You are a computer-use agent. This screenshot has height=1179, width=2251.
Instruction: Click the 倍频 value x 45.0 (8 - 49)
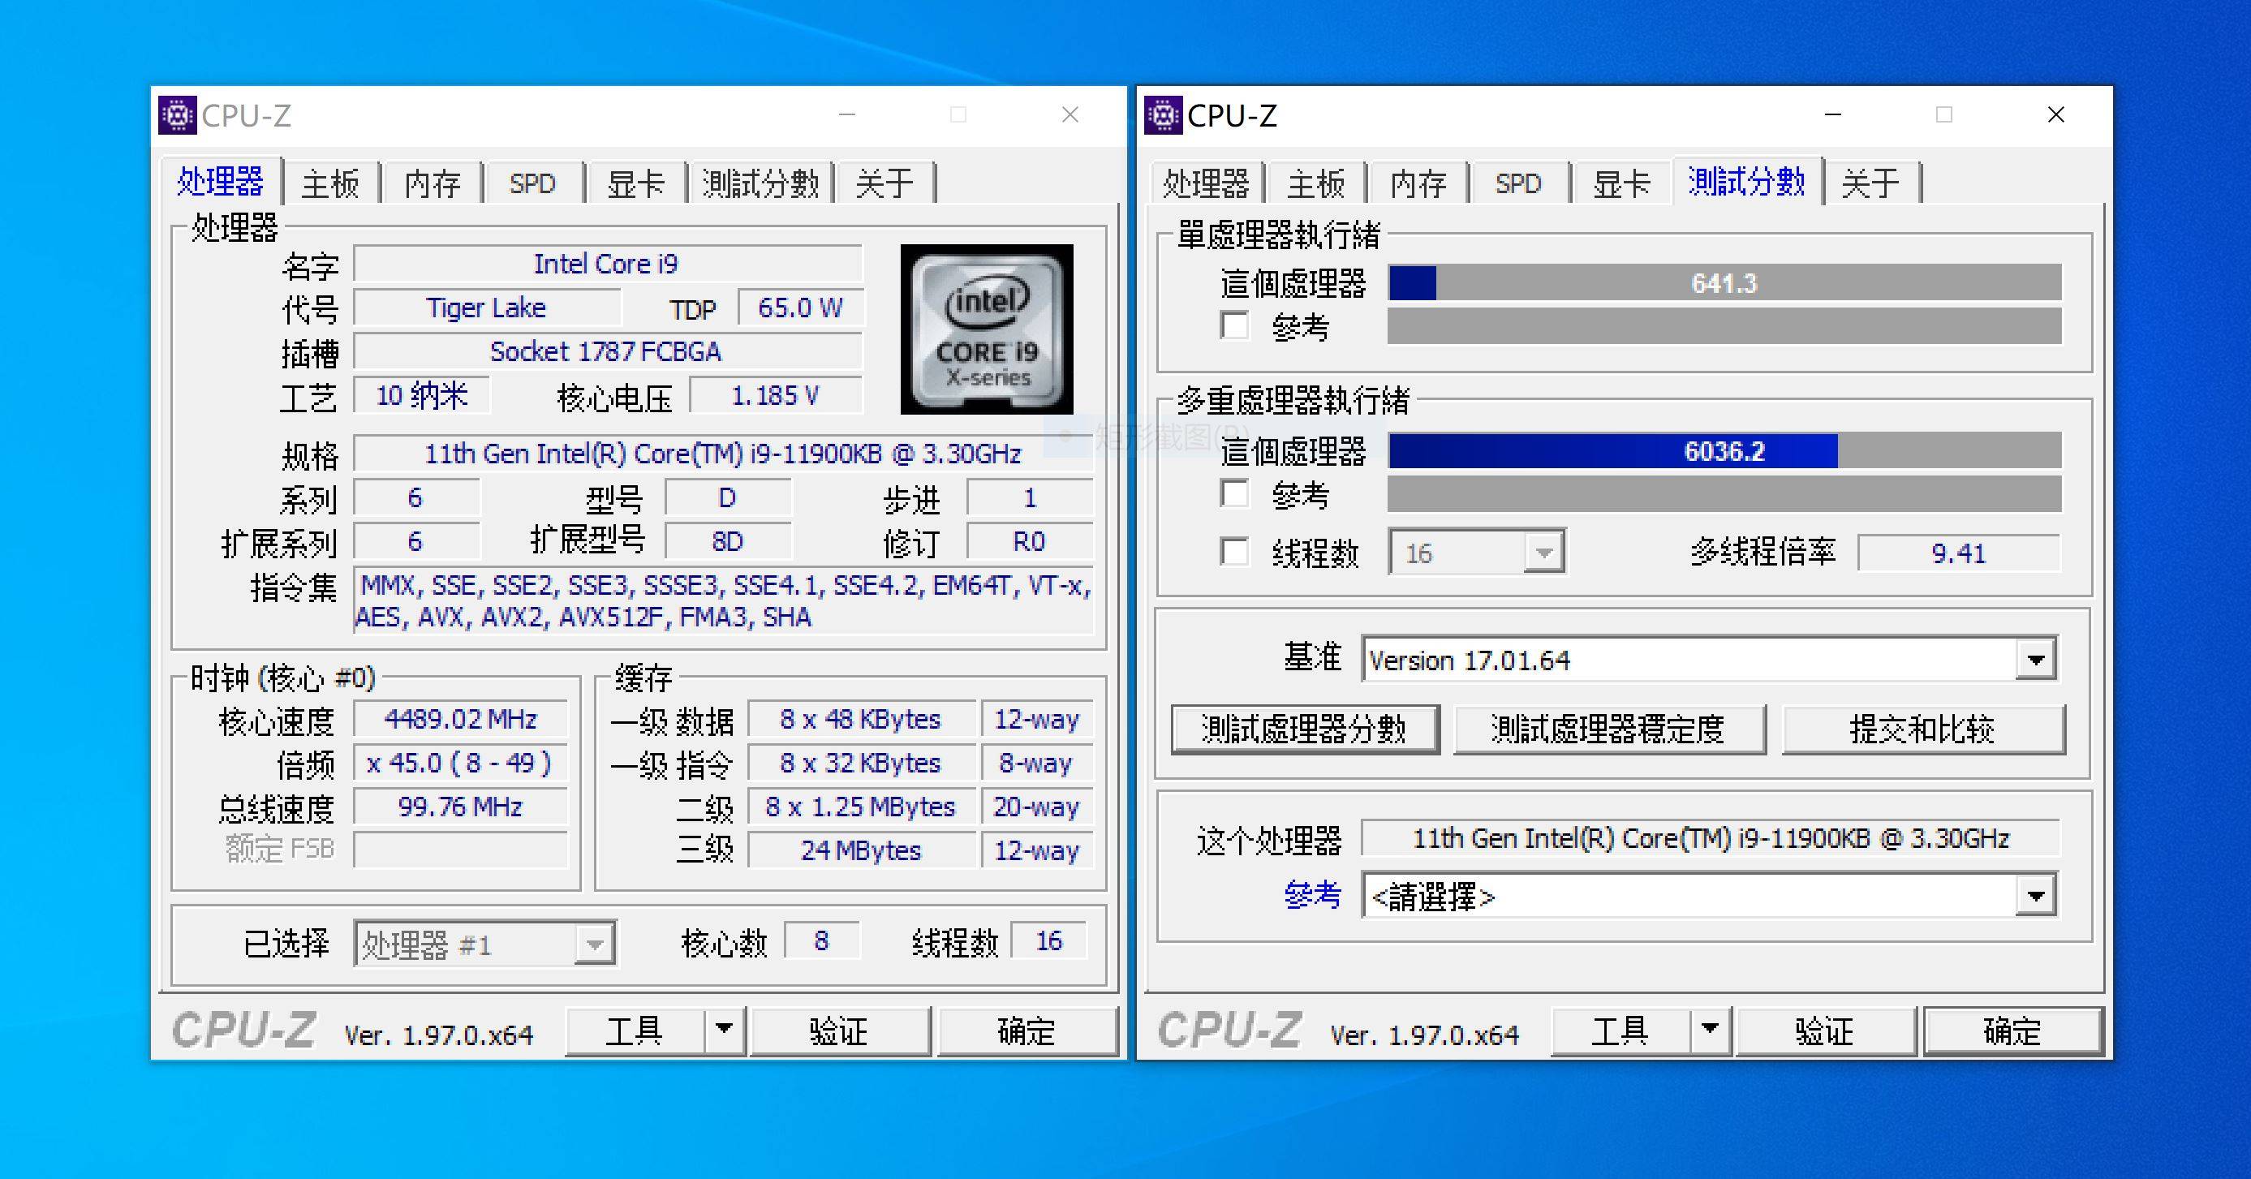(x=461, y=763)
